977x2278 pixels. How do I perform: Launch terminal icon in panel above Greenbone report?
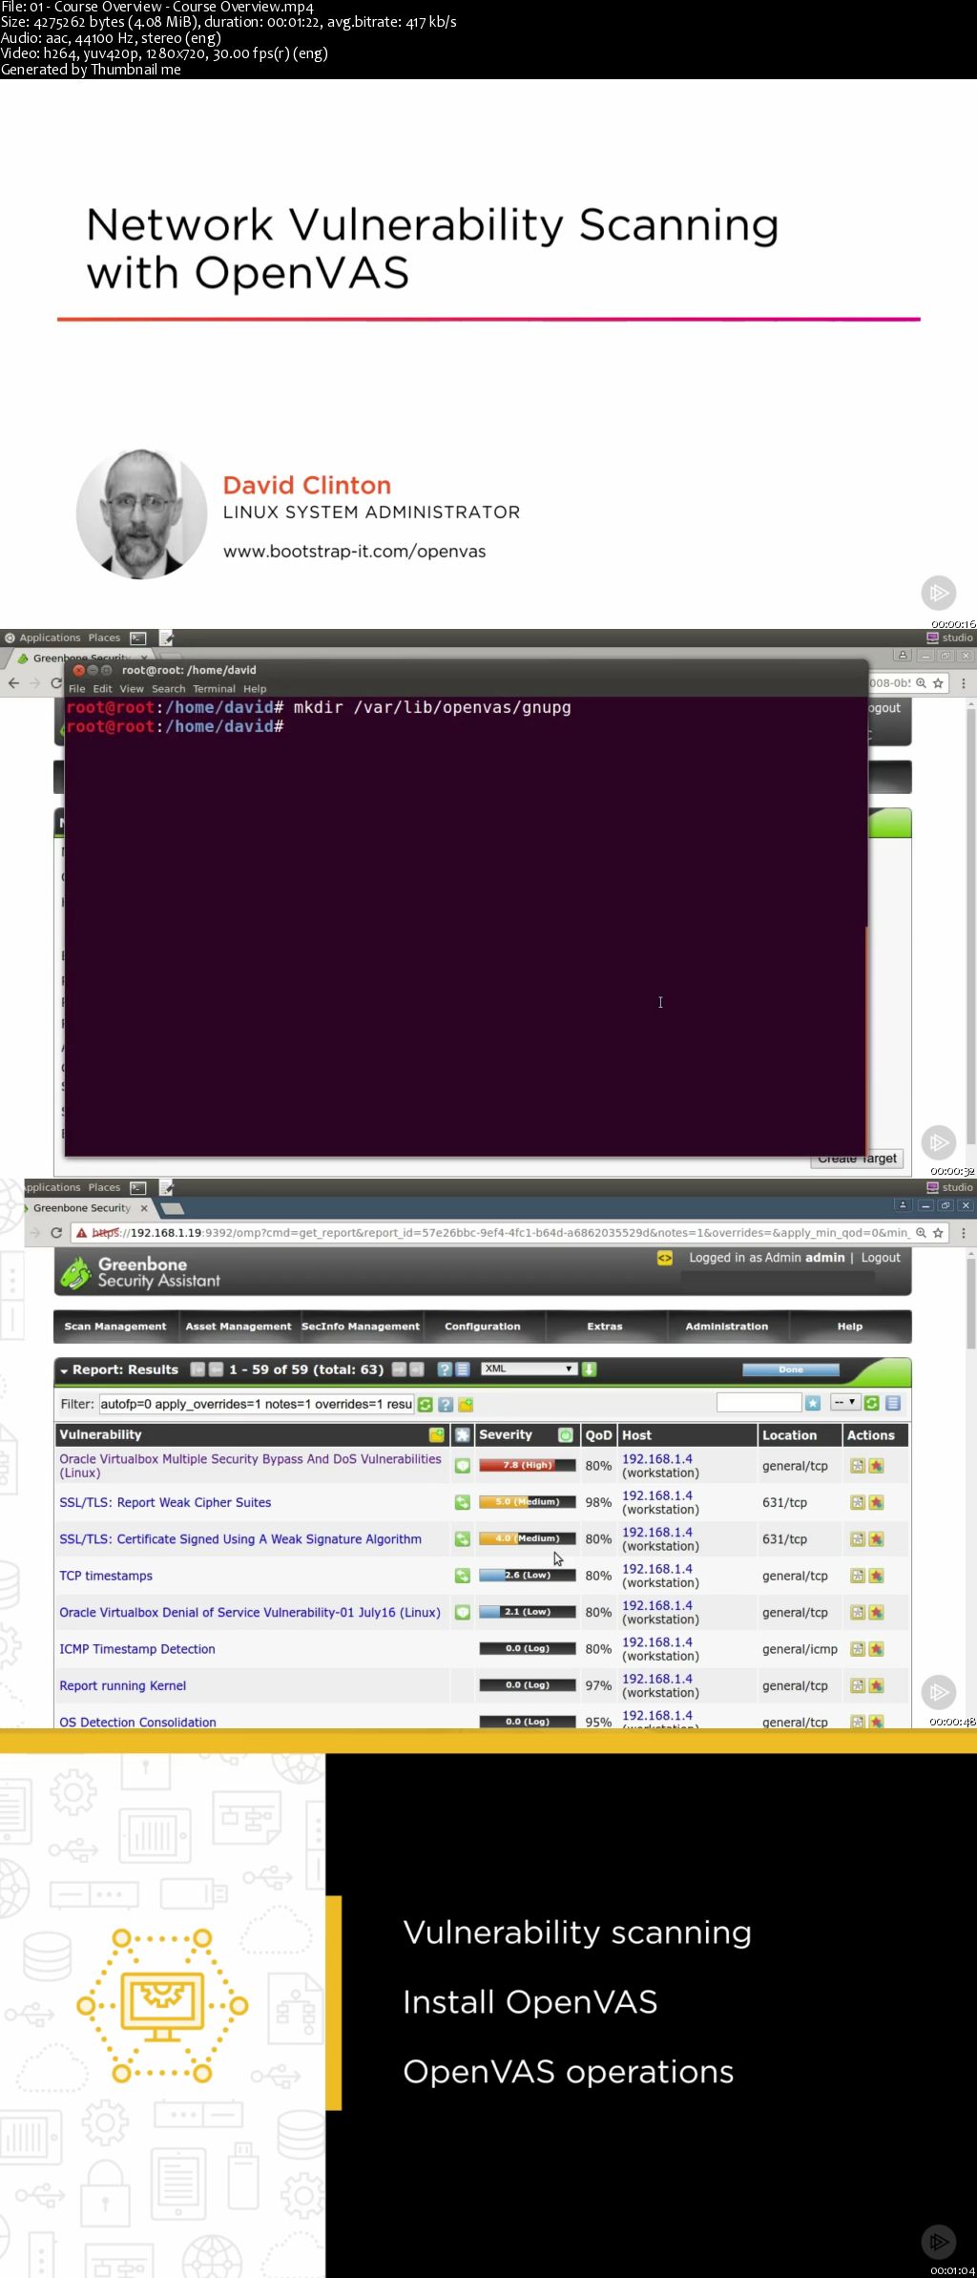point(138,1188)
